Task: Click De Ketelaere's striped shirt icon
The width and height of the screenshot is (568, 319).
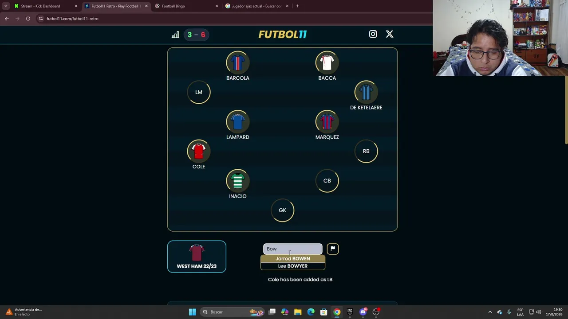Action: point(366,92)
